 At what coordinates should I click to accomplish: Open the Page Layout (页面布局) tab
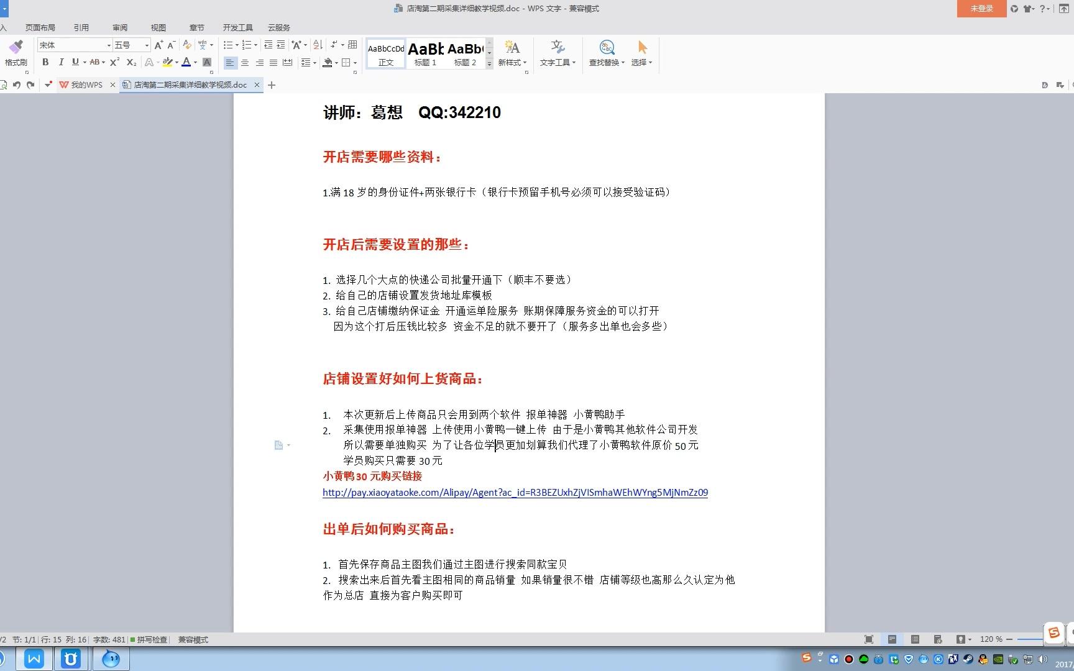coord(40,27)
